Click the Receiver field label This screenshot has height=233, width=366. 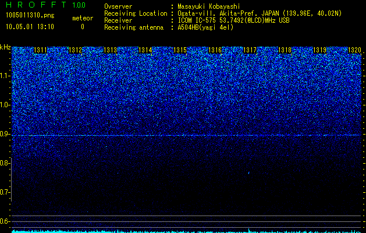coord(118,20)
